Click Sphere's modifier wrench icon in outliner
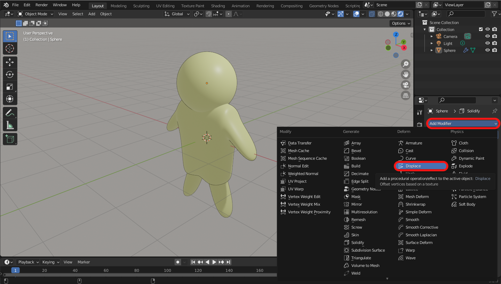 [466, 50]
